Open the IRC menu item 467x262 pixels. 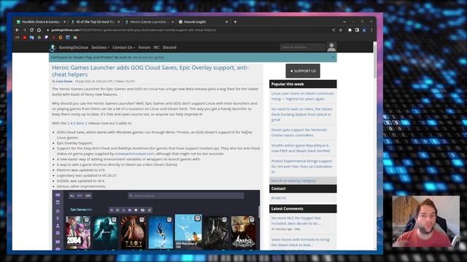click(x=157, y=47)
